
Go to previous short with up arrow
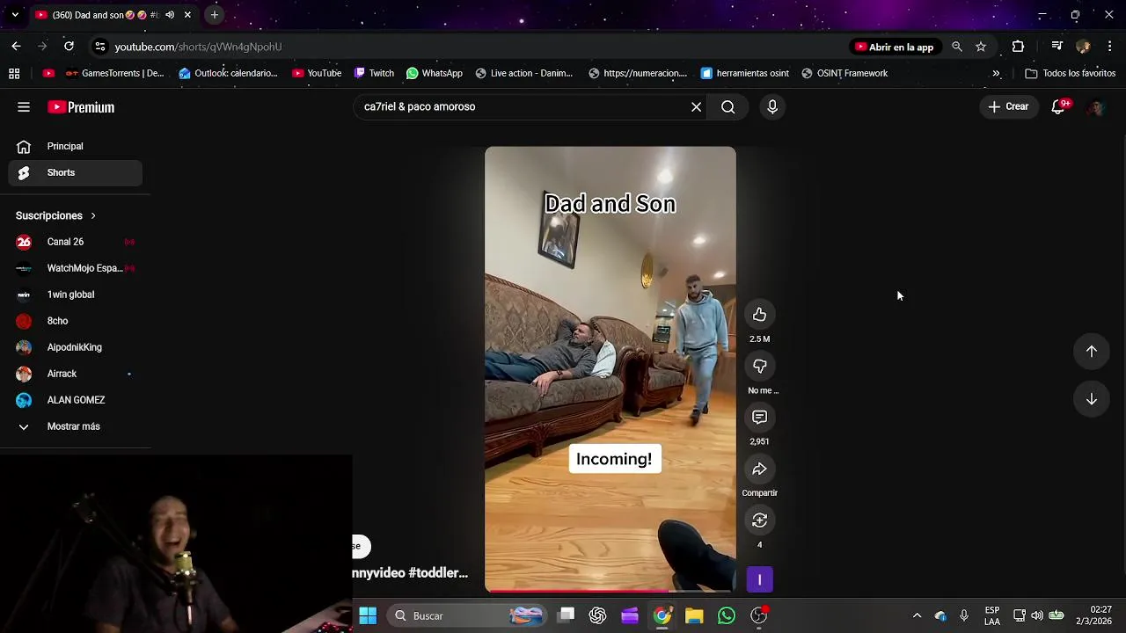[x=1091, y=351]
